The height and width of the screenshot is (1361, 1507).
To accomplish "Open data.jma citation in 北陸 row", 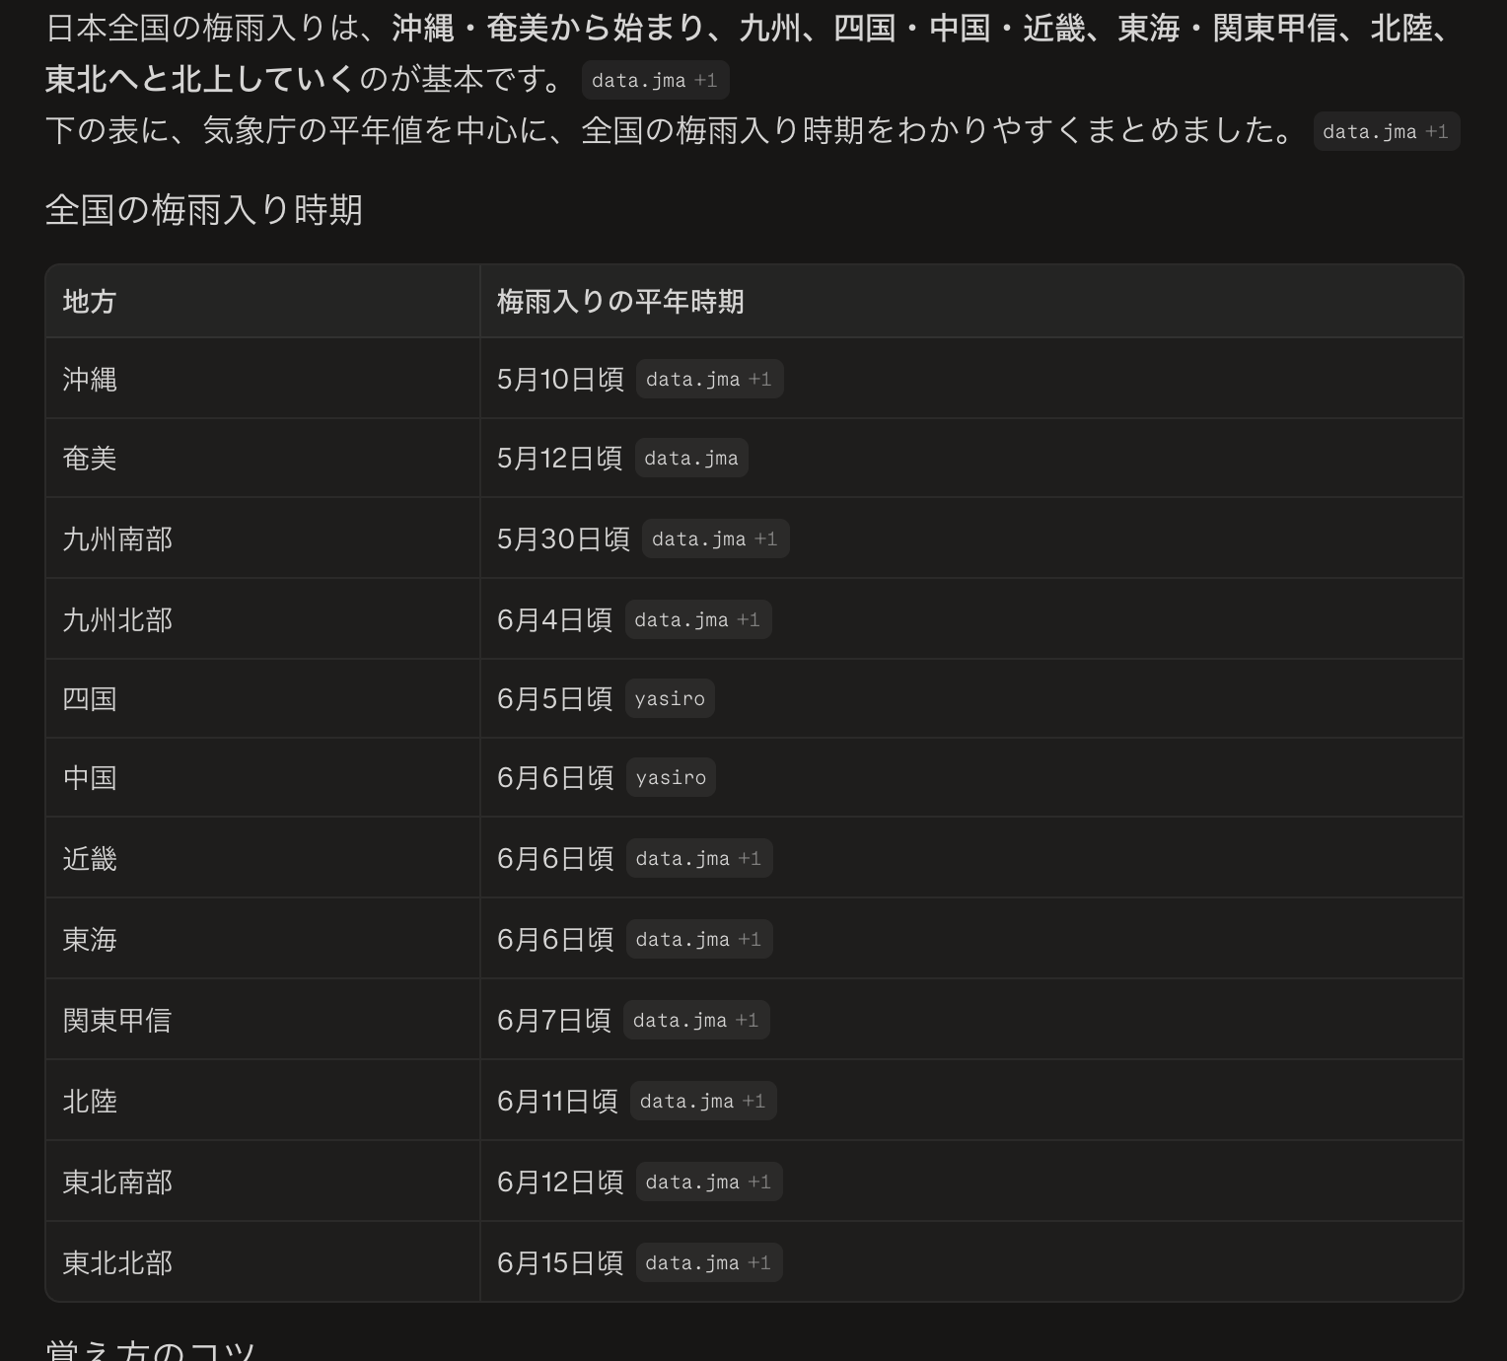I will coord(703,1101).
